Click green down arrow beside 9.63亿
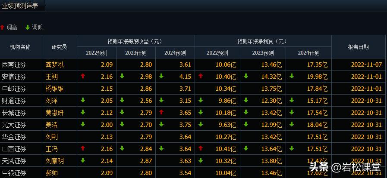This screenshot has height=178, width=387. click(201, 124)
